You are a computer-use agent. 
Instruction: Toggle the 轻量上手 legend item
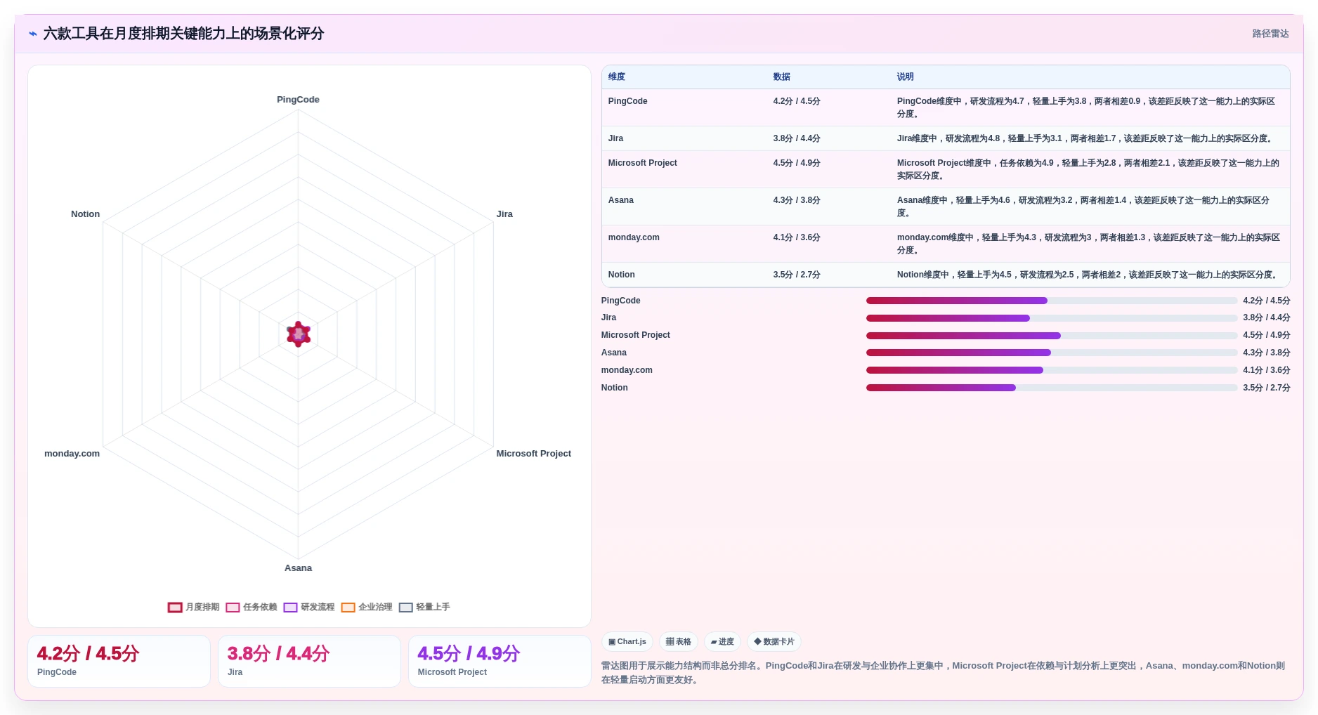tap(424, 607)
